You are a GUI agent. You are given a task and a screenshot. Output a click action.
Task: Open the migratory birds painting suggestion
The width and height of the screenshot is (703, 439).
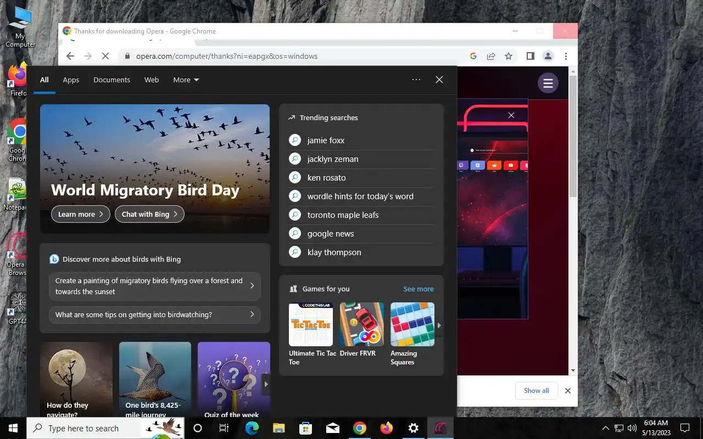155,286
